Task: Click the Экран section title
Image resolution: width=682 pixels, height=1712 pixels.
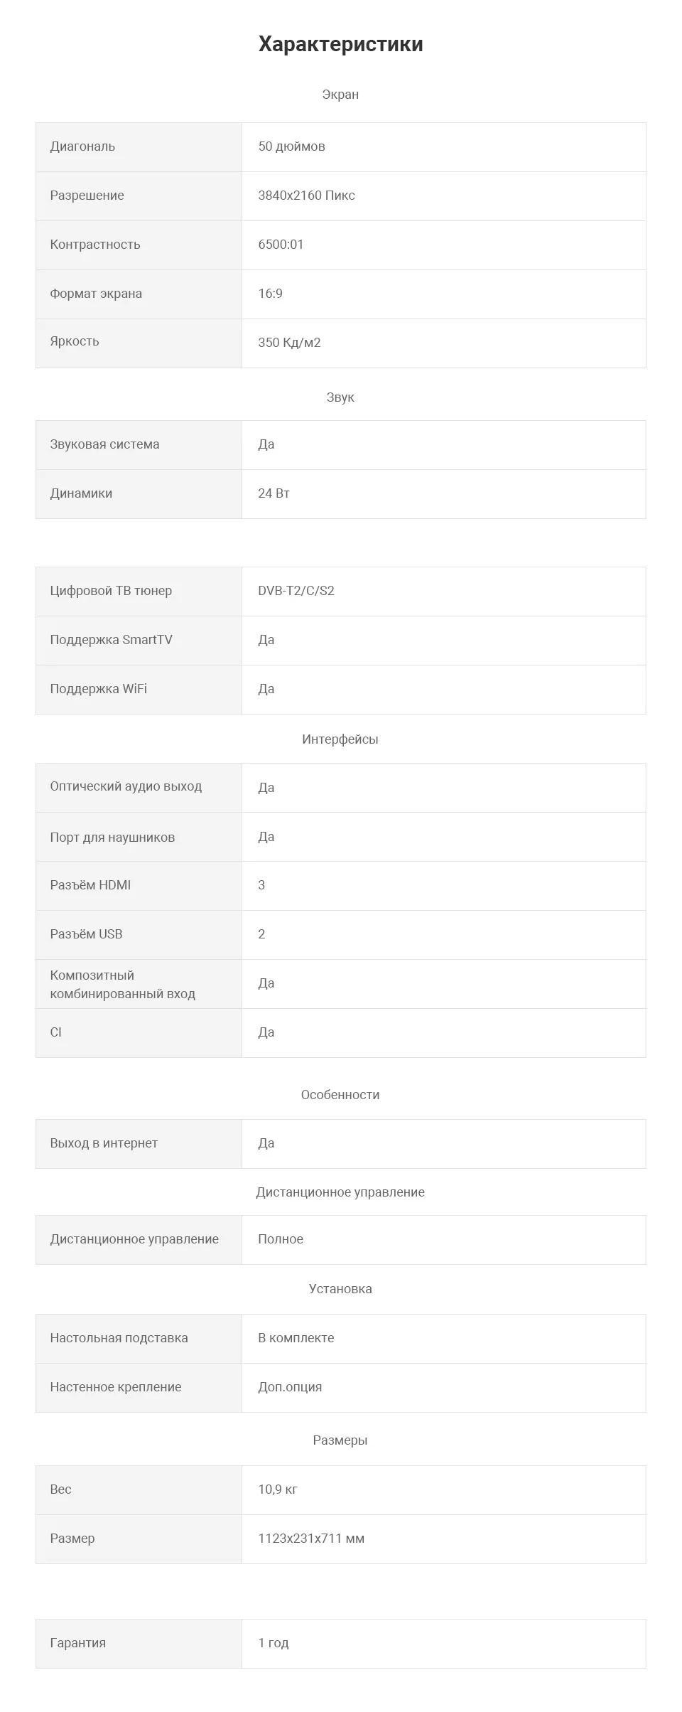Action: pyautogui.click(x=340, y=95)
